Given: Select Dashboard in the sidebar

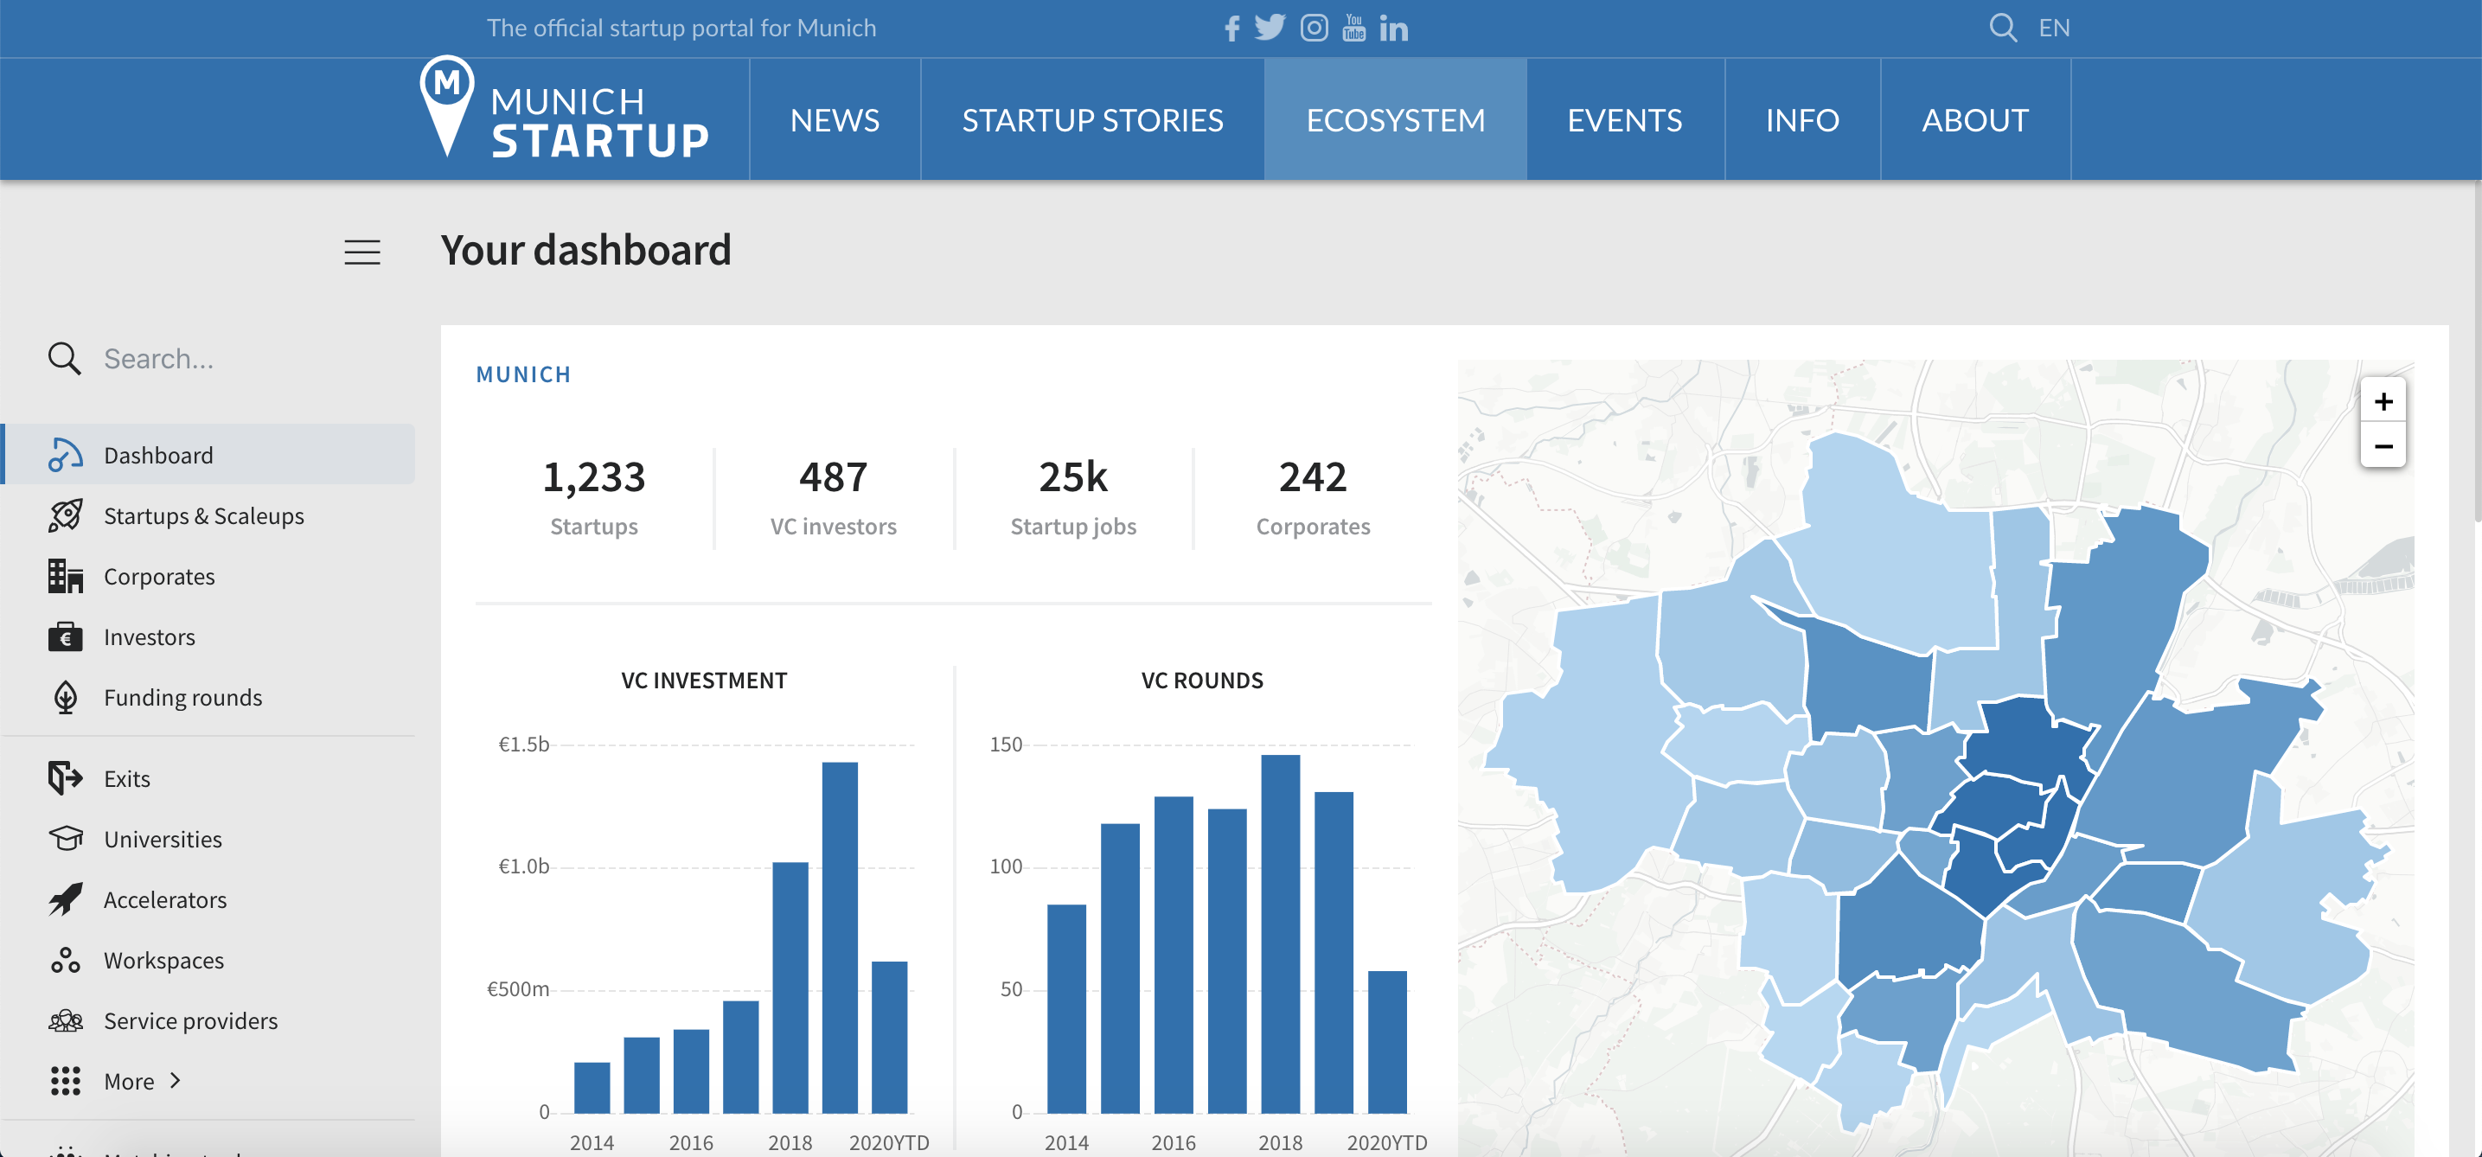Looking at the screenshot, I should pyautogui.click(x=209, y=454).
